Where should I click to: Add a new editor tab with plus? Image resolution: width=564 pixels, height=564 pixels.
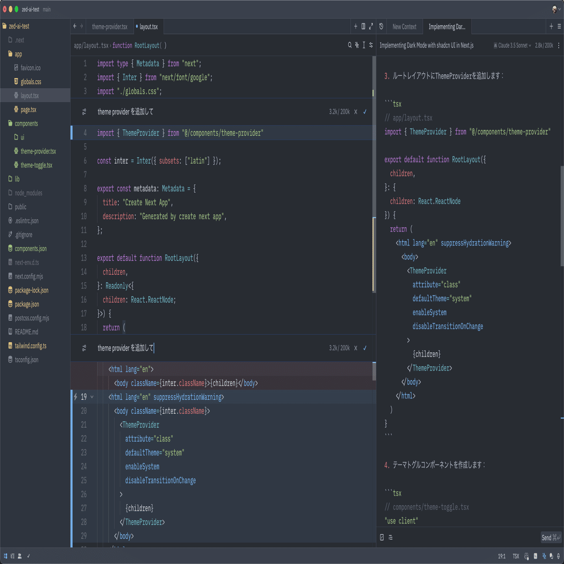pos(356,26)
